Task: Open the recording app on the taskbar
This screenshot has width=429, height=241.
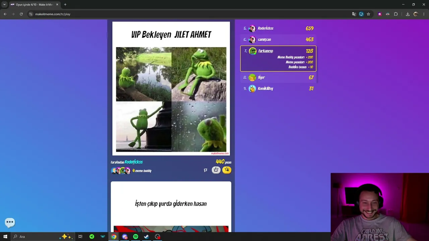Action: click(158, 237)
